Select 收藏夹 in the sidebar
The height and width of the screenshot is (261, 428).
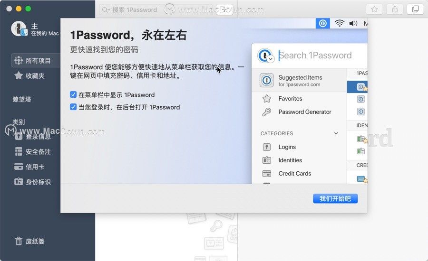coord(29,76)
